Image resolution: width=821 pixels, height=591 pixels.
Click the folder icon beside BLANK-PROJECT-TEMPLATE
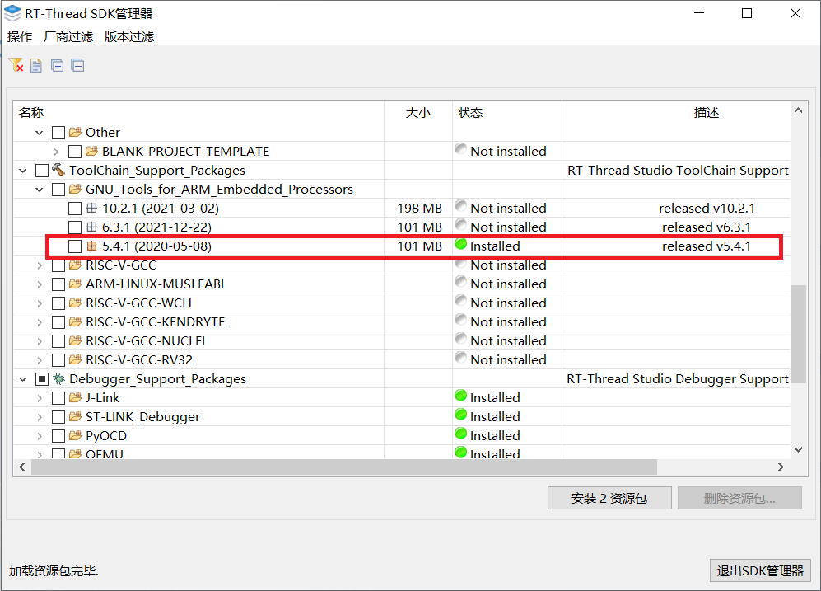pos(91,151)
